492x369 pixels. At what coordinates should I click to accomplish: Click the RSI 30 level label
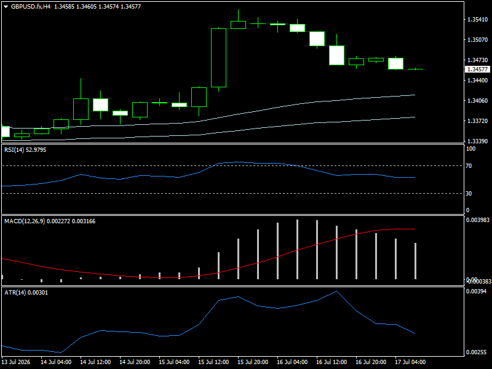click(x=469, y=194)
